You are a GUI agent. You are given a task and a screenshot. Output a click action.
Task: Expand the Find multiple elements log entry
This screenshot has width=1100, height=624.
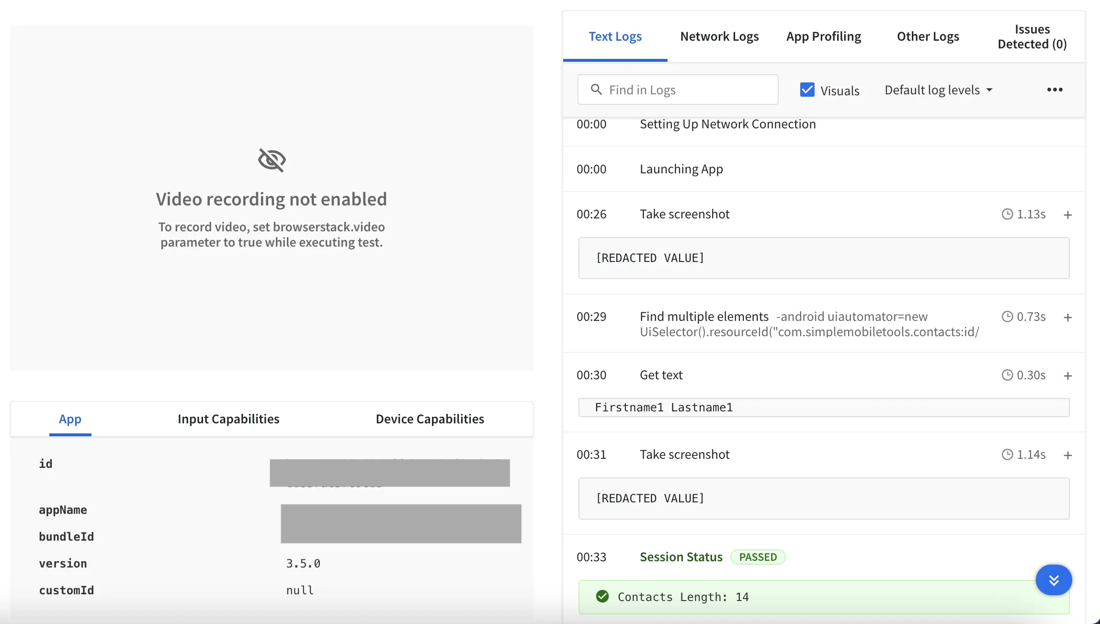(x=1067, y=318)
